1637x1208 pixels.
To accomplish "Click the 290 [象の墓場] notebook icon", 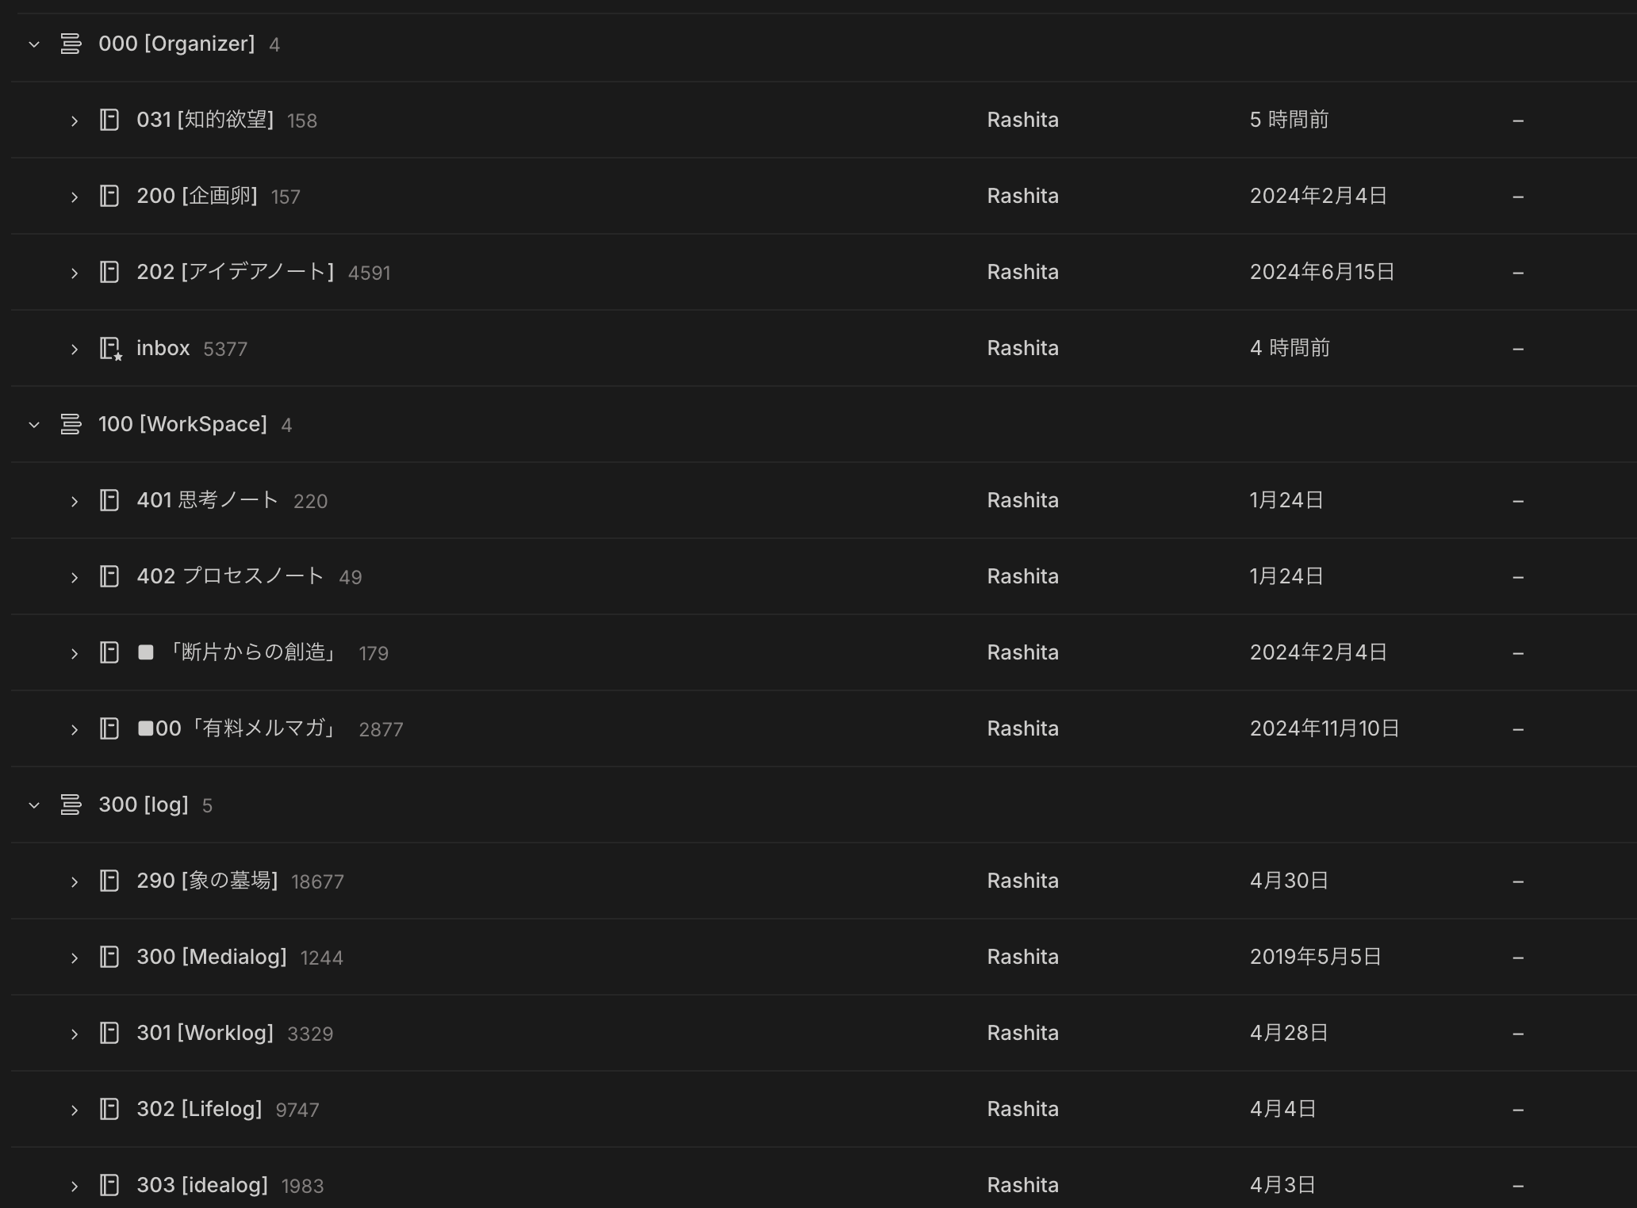I will (x=109, y=881).
